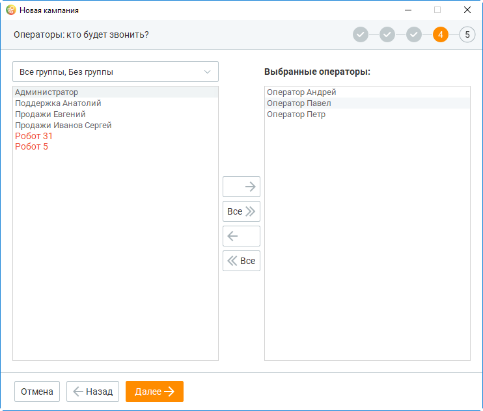Select Продажи Иванов Сергей operator
This screenshot has height=411, width=483.
(x=115, y=126)
